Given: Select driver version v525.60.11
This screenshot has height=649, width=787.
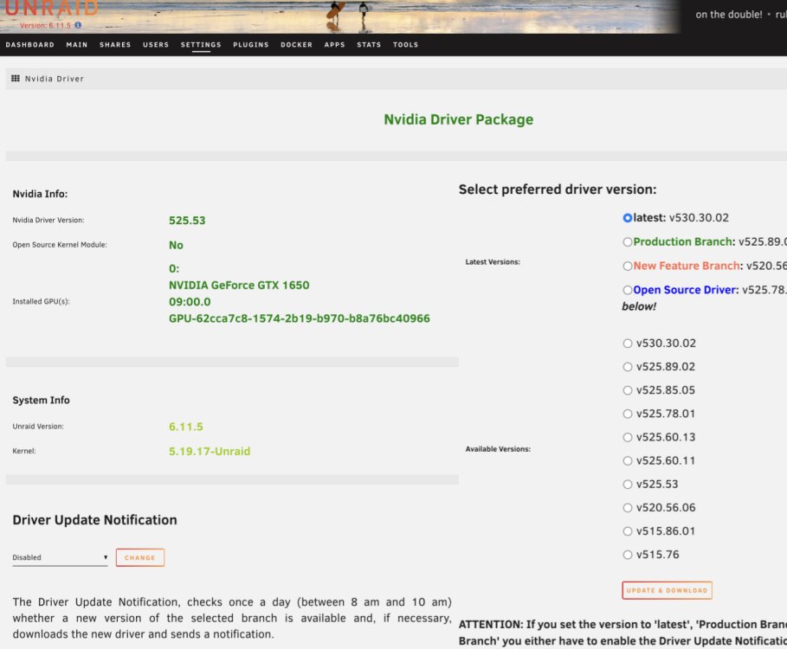Looking at the screenshot, I should pos(628,461).
